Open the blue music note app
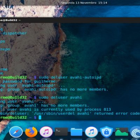 (91, 132)
